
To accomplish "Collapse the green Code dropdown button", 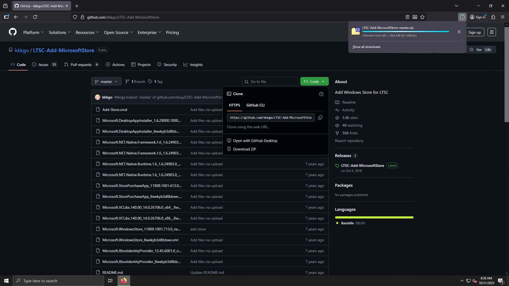I will (x=314, y=82).
